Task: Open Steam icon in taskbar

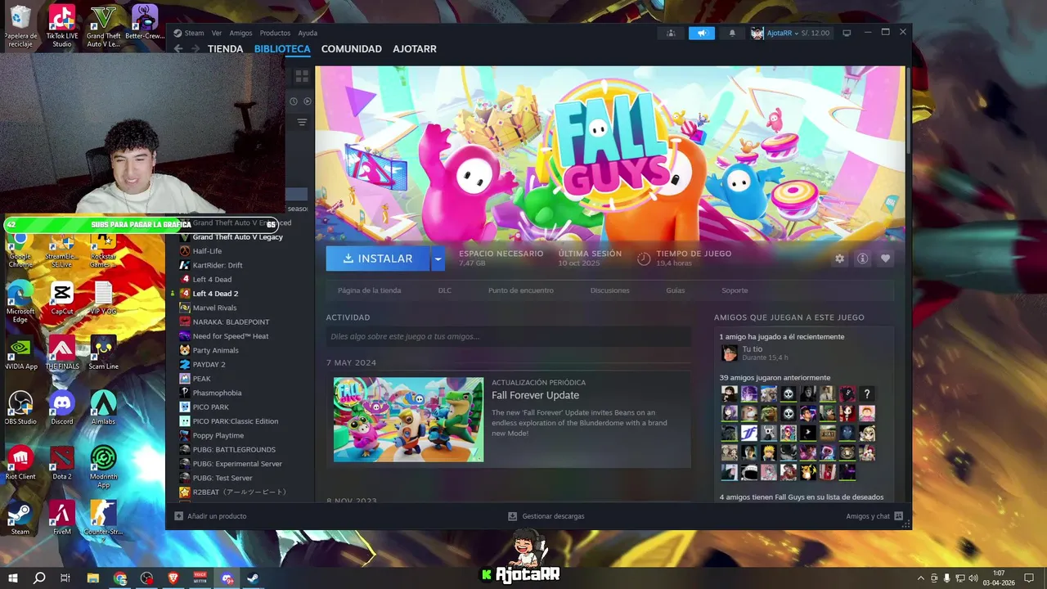Action: coord(254,578)
